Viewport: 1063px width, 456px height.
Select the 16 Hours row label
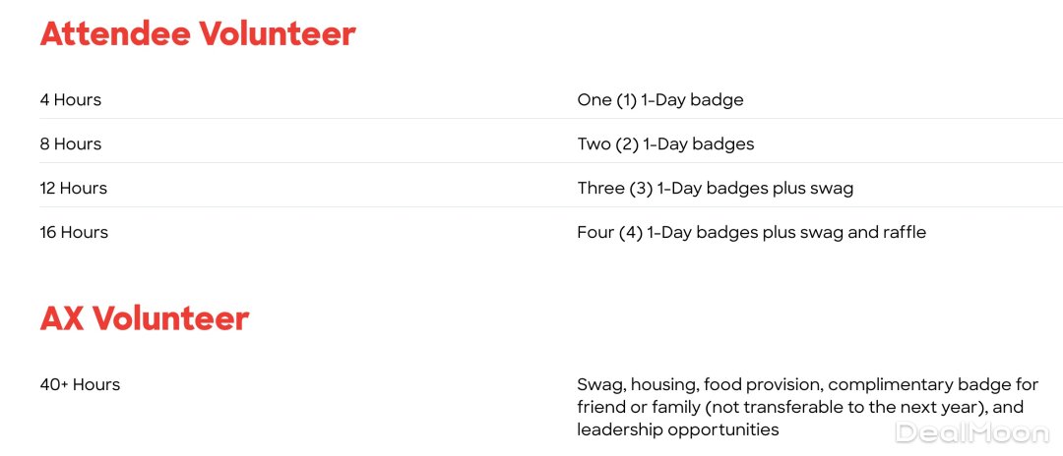(x=74, y=232)
